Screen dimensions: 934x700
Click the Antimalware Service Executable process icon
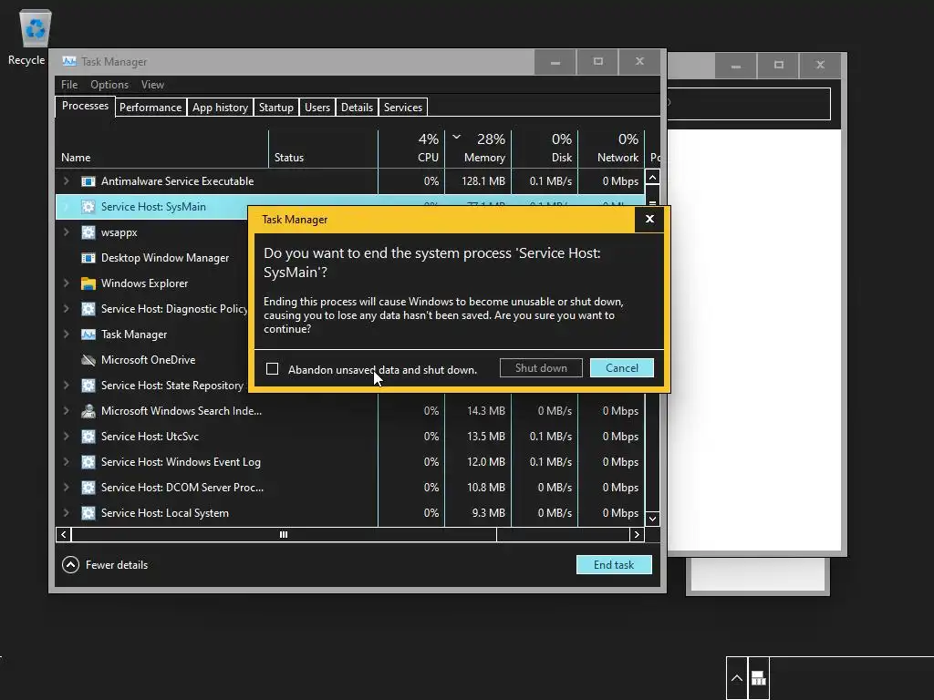[x=88, y=181]
